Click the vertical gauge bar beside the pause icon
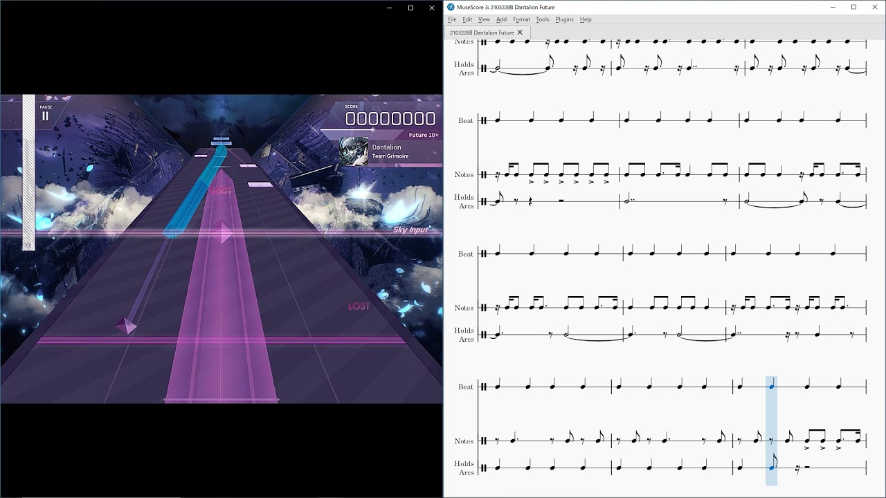The image size is (886, 498). [x=28, y=172]
